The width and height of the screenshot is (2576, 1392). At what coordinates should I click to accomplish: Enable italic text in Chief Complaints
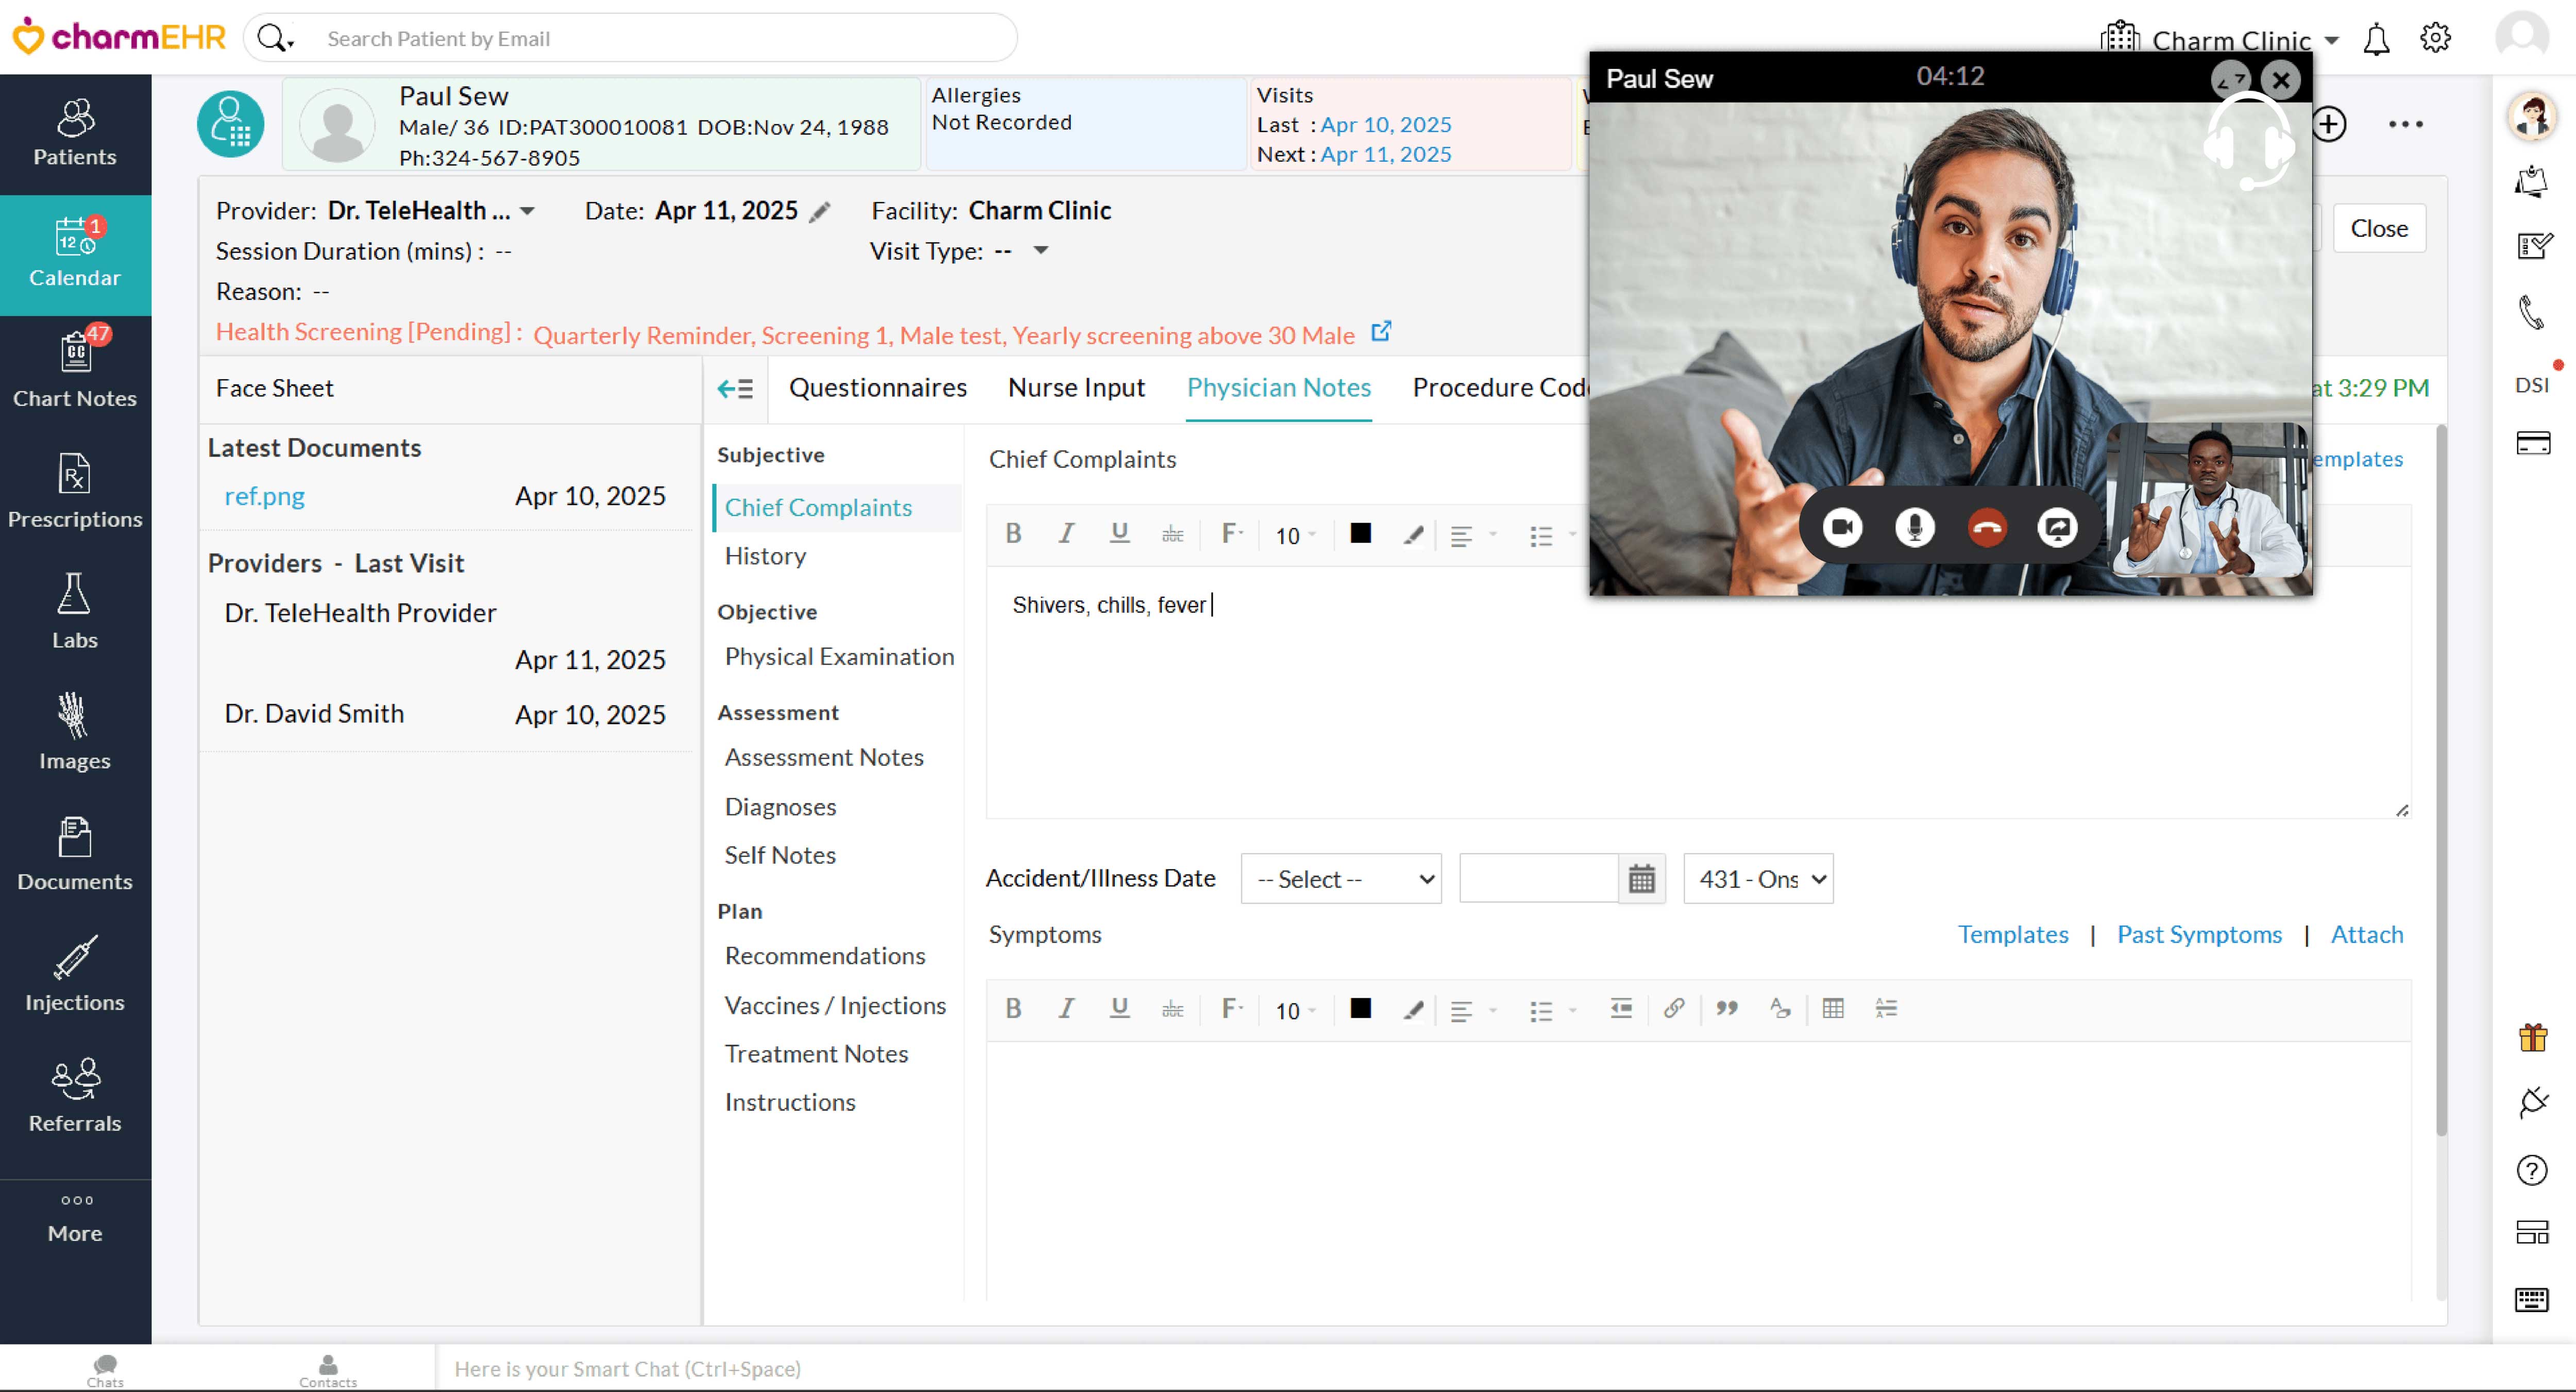tap(1066, 534)
